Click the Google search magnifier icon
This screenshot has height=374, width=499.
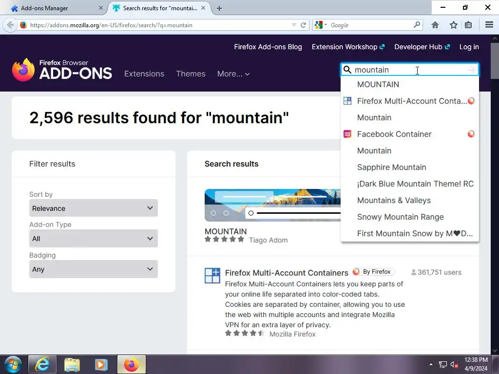(417, 25)
